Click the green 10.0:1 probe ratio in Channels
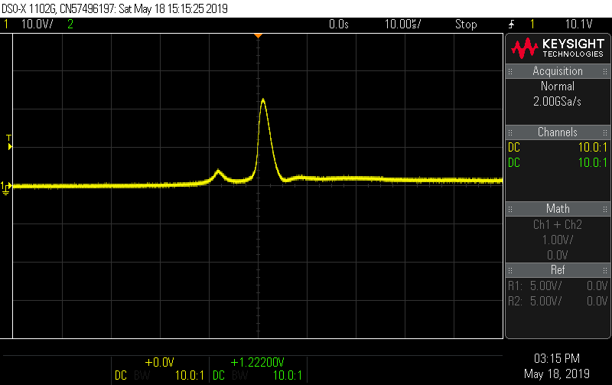Image resolution: width=612 pixels, height=385 pixels. tap(592, 163)
